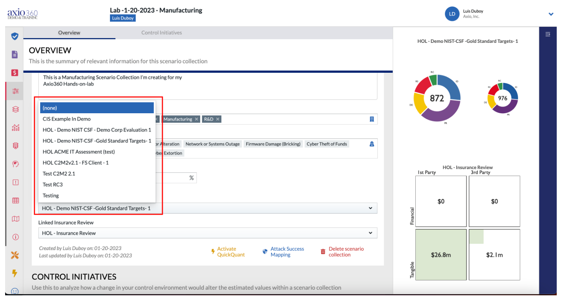565x302 pixels.
Task: Choose CIS Example In Demo option
Action: coord(97,119)
